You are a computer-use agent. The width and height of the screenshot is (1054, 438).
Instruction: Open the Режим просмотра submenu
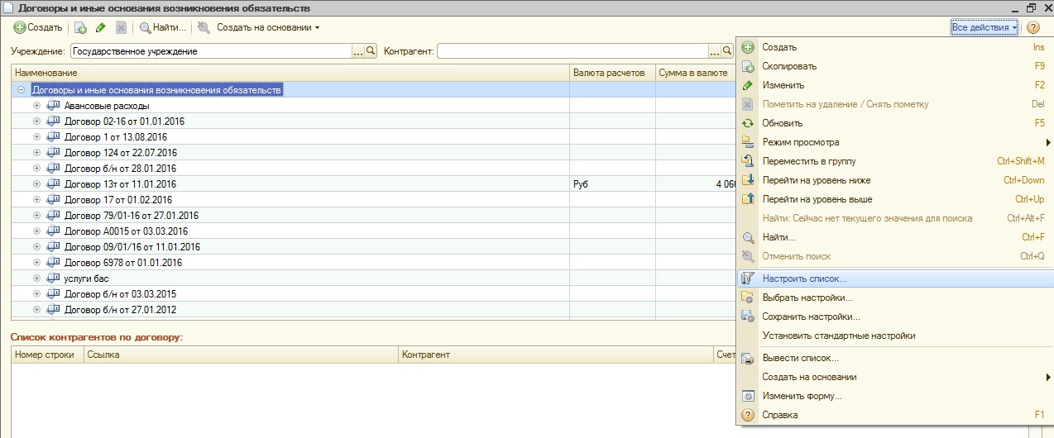point(894,142)
